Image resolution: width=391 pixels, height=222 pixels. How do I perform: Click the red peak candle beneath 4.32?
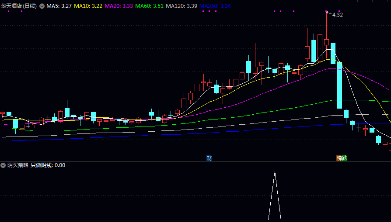pos(326,42)
